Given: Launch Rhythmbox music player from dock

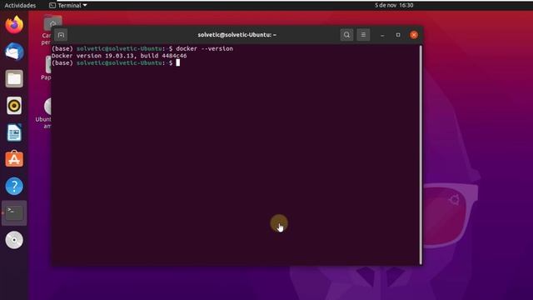Looking at the screenshot, I should pyautogui.click(x=14, y=106).
